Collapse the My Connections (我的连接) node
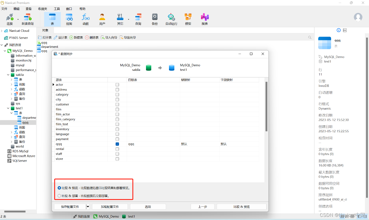 pos(2,45)
